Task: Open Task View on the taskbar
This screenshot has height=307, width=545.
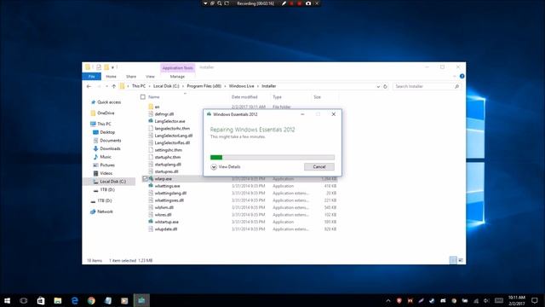Action: pos(24,300)
